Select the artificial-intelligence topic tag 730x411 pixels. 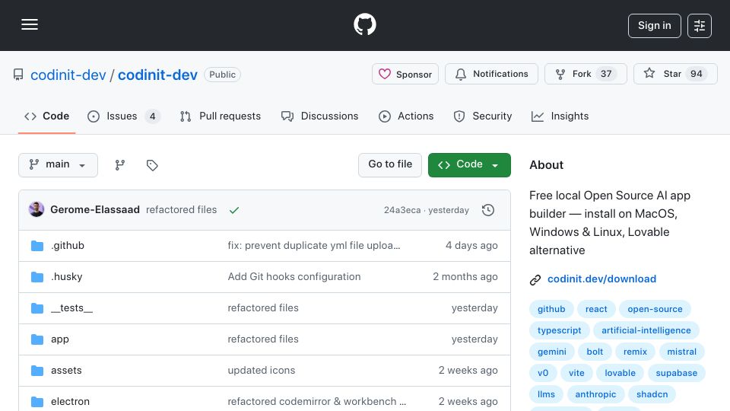646,330
